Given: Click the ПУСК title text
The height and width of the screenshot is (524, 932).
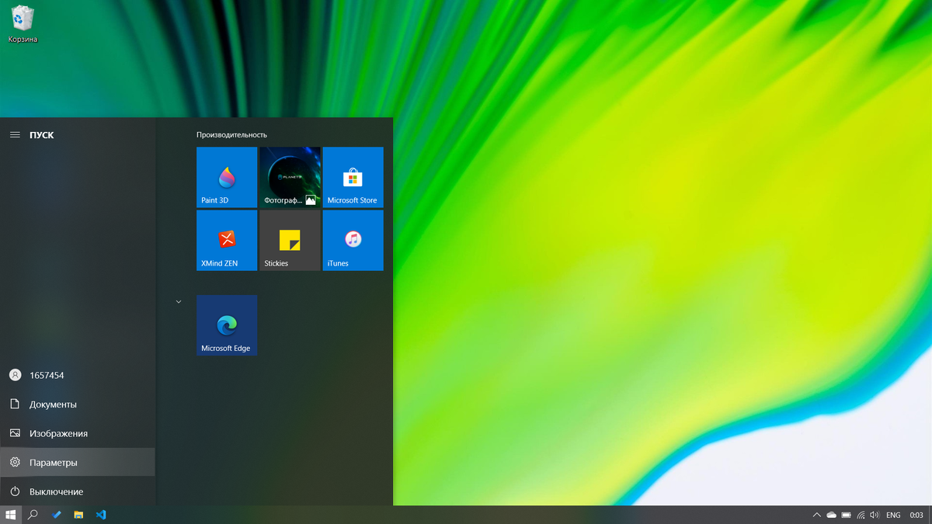Looking at the screenshot, I should click(42, 135).
